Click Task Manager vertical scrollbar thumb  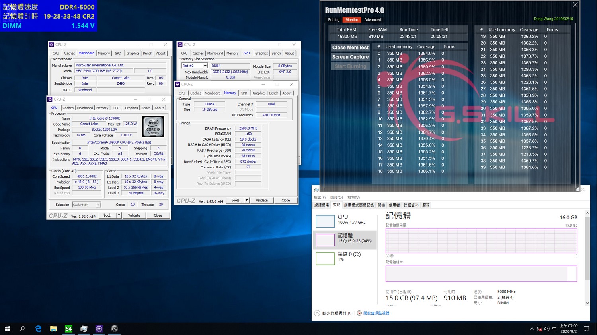[587, 248]
